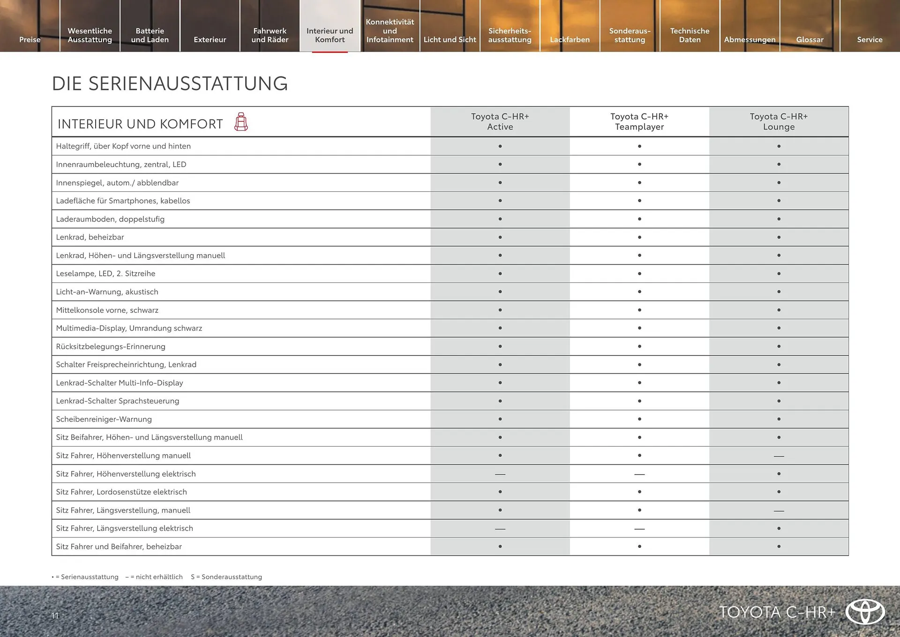Navigate to the Service section
Screen dimensions: 900x637
coord(870,39)
